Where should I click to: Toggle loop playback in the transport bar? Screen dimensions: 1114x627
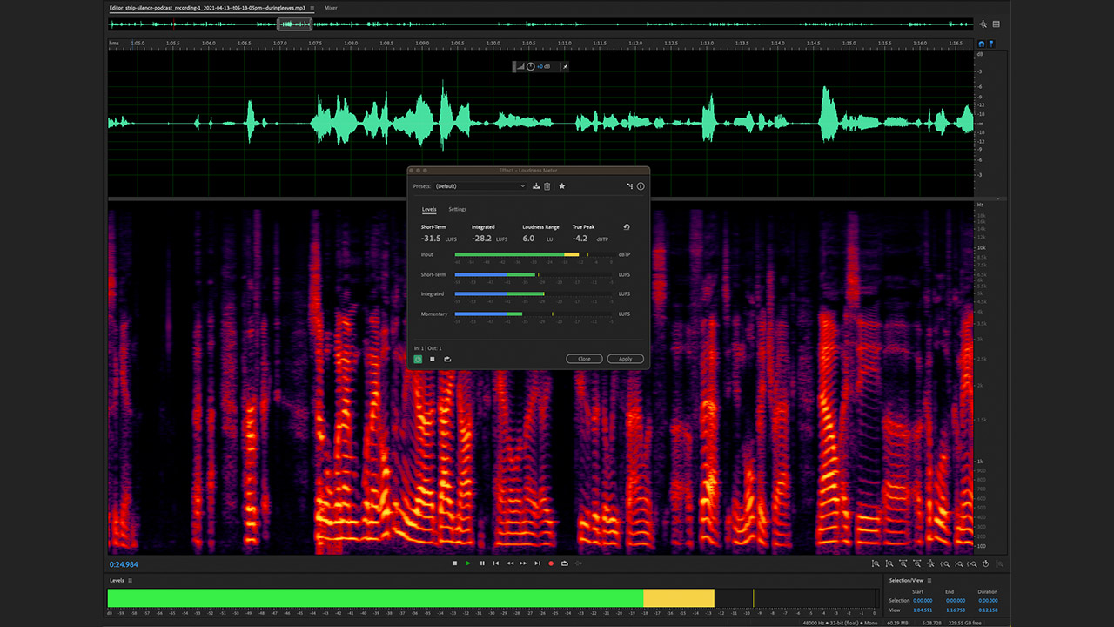pyautogui.click(x=565, y=563)
